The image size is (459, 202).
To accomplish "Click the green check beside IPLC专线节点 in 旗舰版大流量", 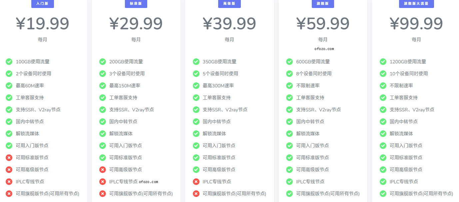I will coord(383,182).
